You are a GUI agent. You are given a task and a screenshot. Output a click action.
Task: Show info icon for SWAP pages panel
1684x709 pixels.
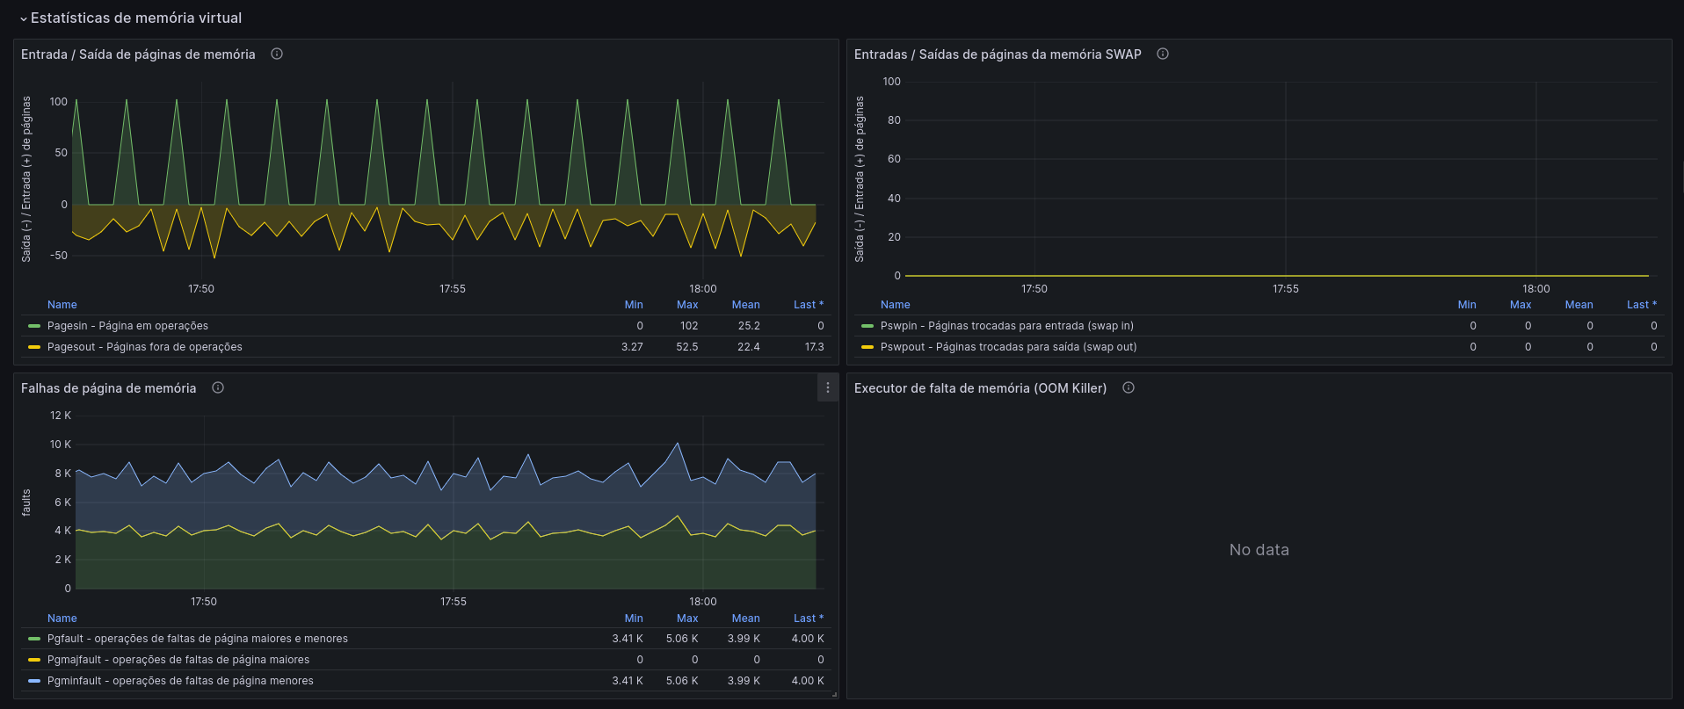tap(1163, 54)
